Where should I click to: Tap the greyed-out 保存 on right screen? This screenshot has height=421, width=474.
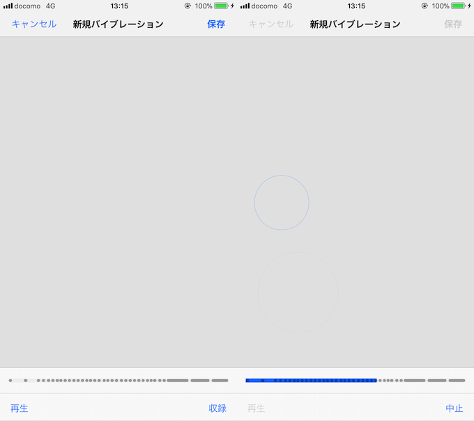(453, 24)
